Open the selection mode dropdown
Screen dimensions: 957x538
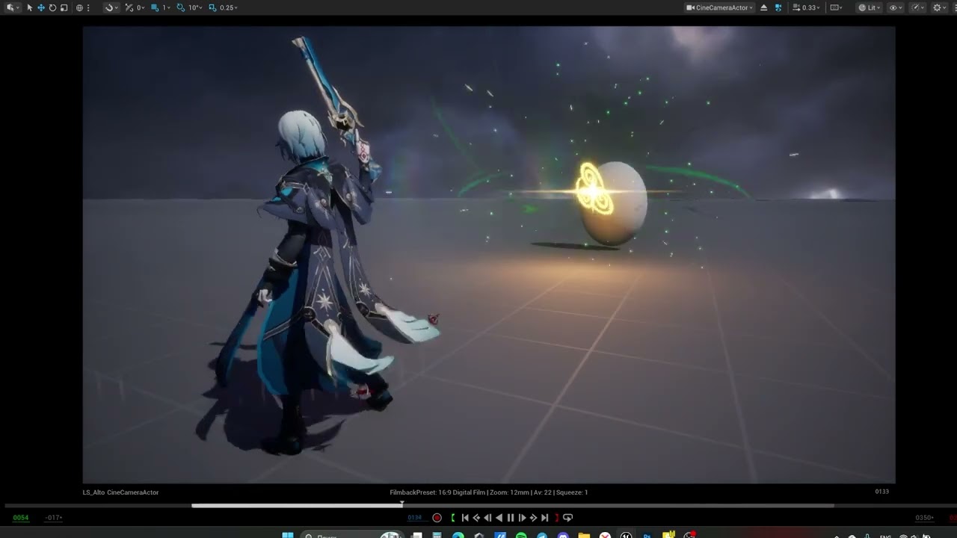(12, 7)
